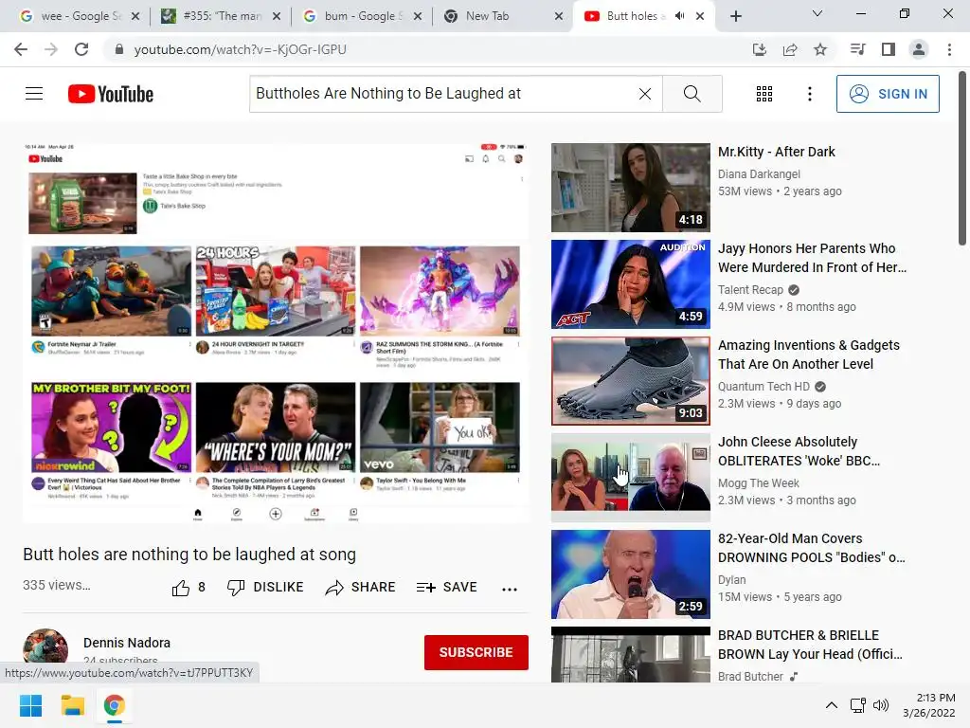Open Chrome profile avatar
This screenshot has width=970, height=728.
tap(919, 49)
